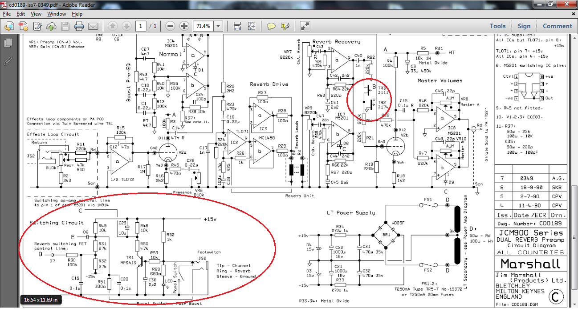The width and height of the screenshot is (578, 324).
Task: Click the 'DUAL REVERB Preamp' text
Action: click(x=530, y=240)
